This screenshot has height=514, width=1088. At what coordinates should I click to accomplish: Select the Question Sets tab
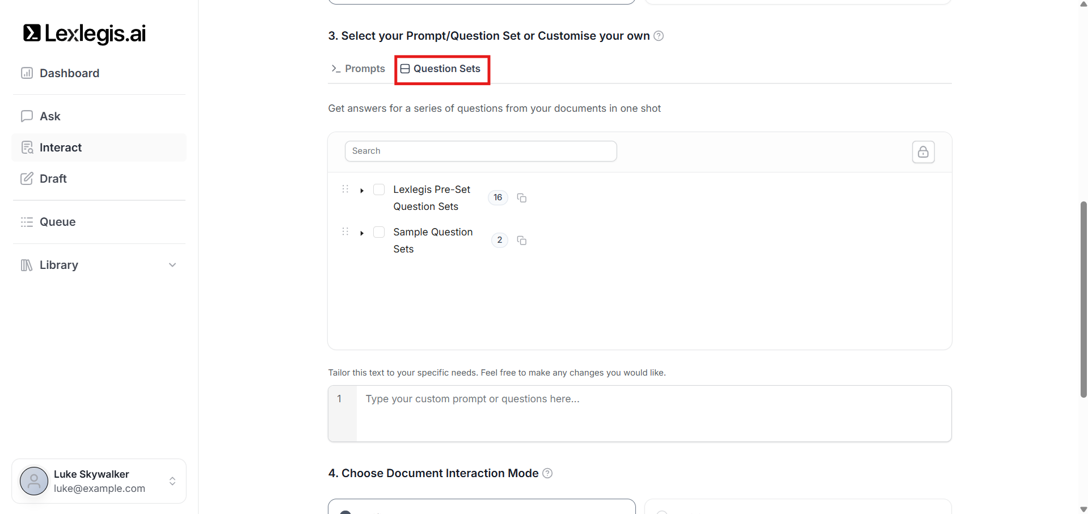pos(441,69)
